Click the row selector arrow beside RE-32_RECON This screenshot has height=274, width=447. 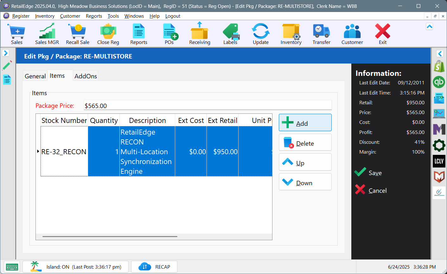38,151
